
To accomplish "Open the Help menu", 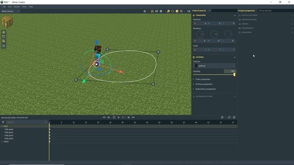I will click(x=31, y=6).
